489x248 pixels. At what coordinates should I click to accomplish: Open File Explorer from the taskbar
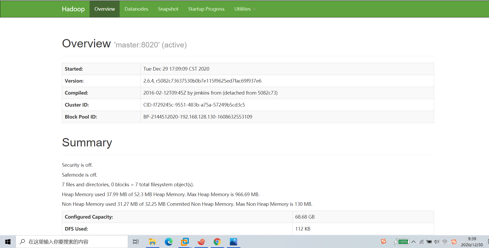pyautogui.click(x=152, y=242)
